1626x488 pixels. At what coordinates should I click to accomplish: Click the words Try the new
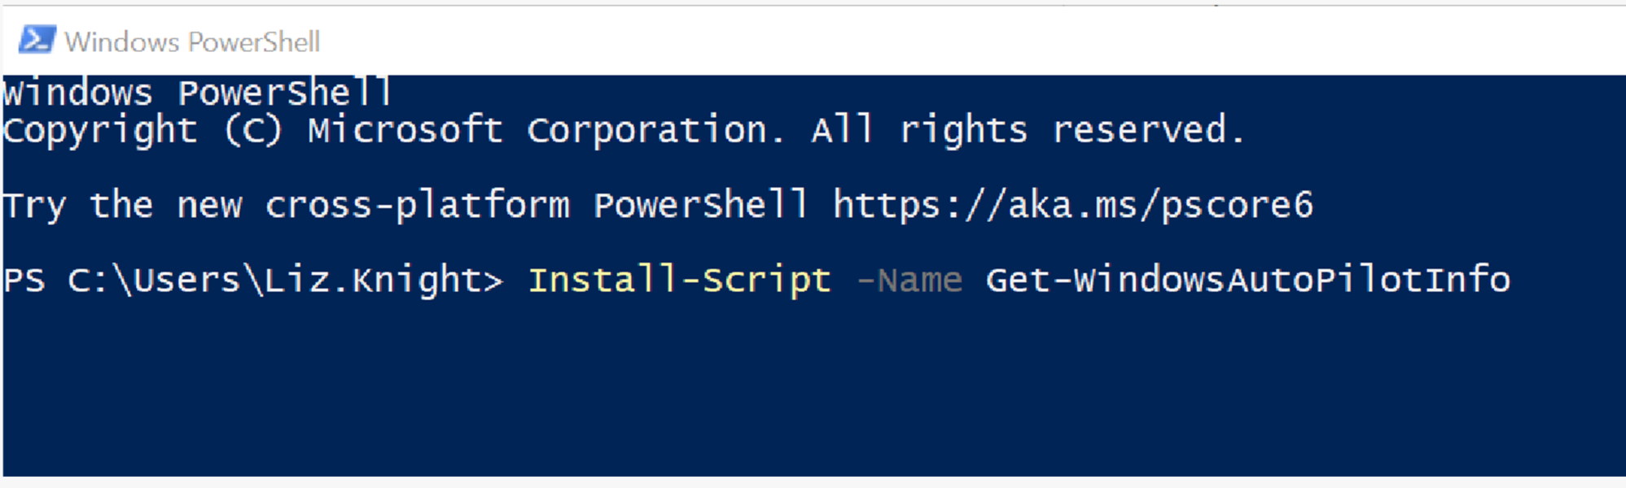point(122,205)
